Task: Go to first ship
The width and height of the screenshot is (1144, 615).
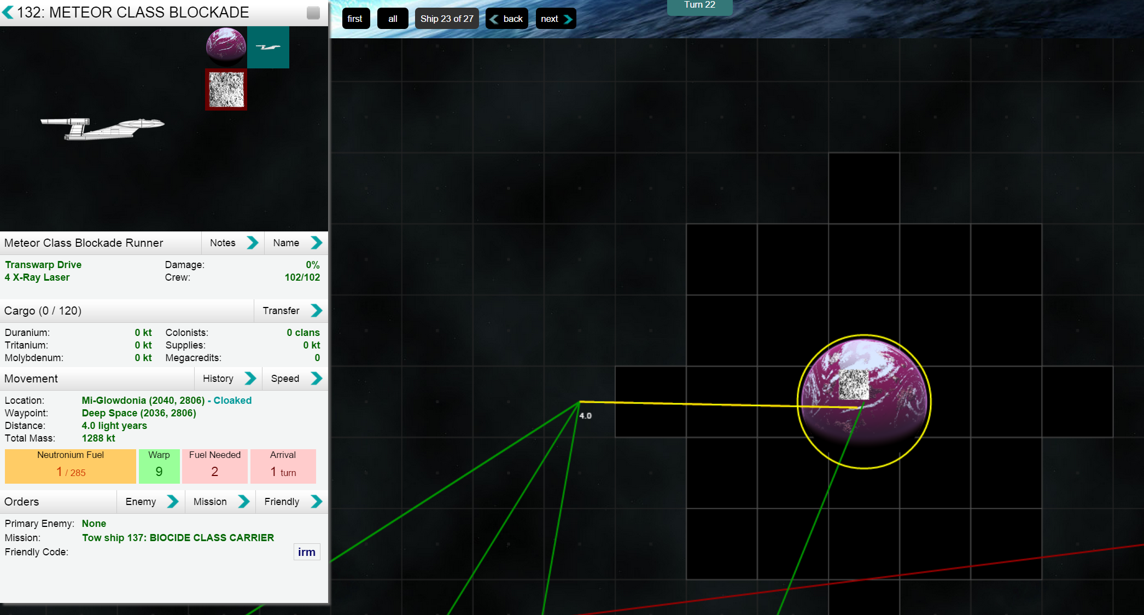Action: [x=355, y=19]
